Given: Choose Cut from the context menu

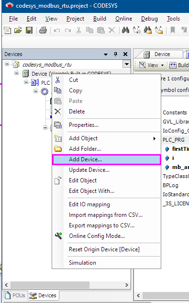Looking at the screenshot, I should (x=107, y=80).
